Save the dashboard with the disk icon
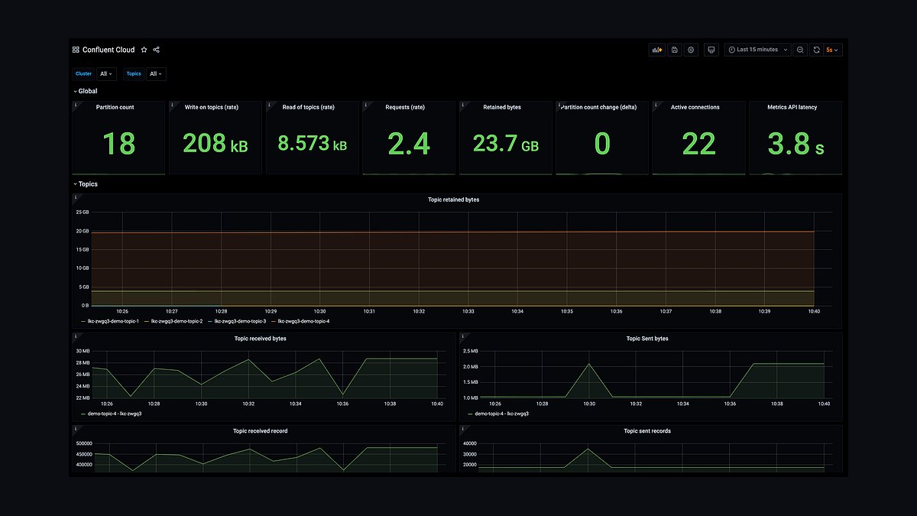Image resolution: width=917 pixels, height=516 pixels. [x=674, y=50]
